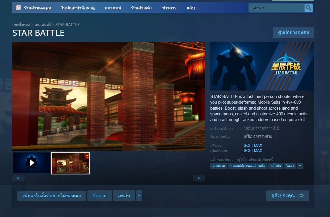Open แล็บ tab
330x217 pixels.
[191, 8]
